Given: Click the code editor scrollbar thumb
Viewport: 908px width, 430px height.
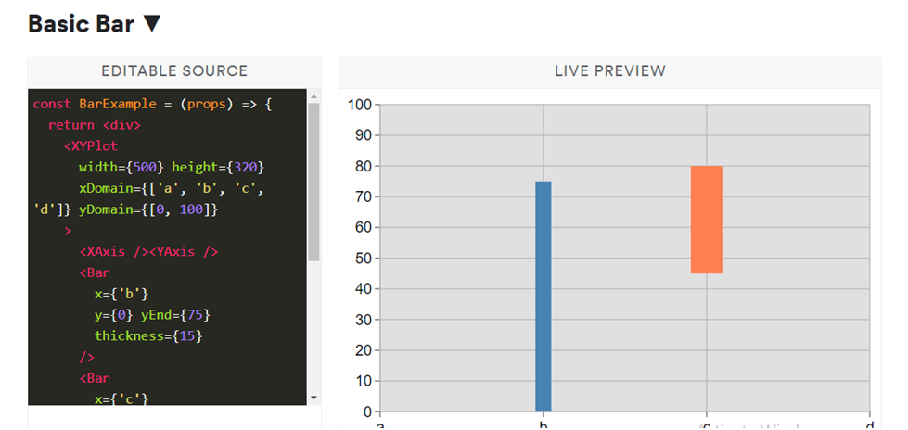Looking at the screenshot, I should point(313,182).
